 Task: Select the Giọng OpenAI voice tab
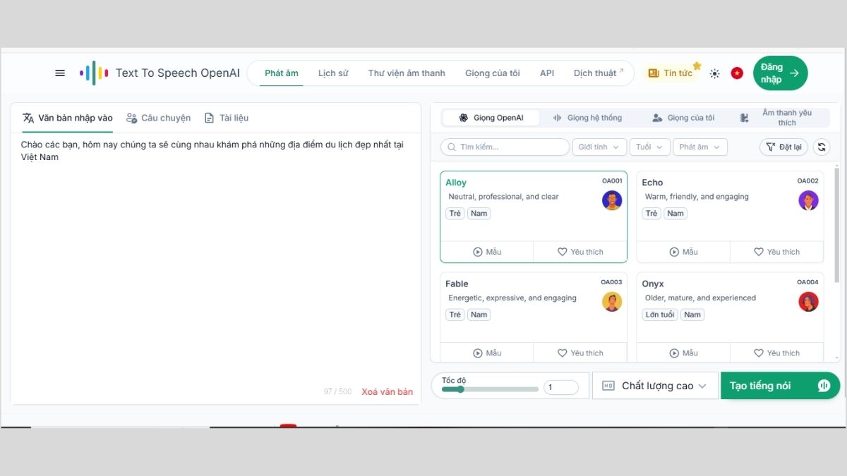pos(491,118)
